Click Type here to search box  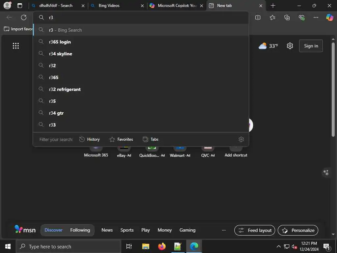[68, 246]
